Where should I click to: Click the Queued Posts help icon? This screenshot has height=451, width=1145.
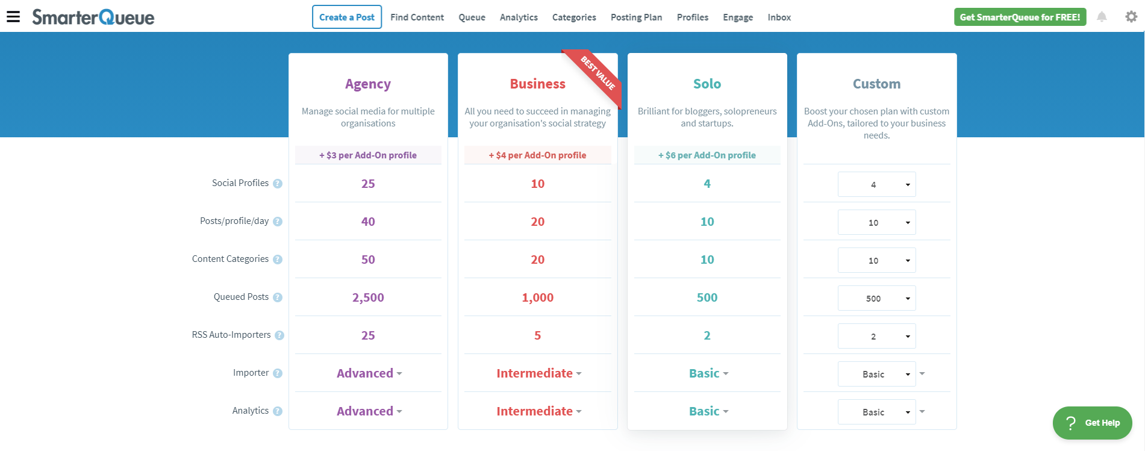(x=278, y=297)
